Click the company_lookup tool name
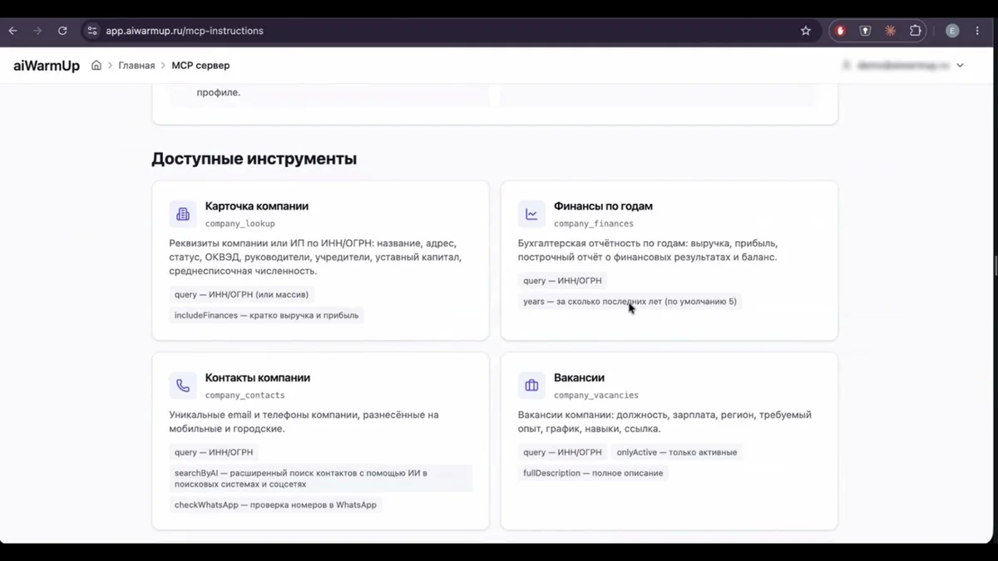The image size is (998, 561). point(240,224)
